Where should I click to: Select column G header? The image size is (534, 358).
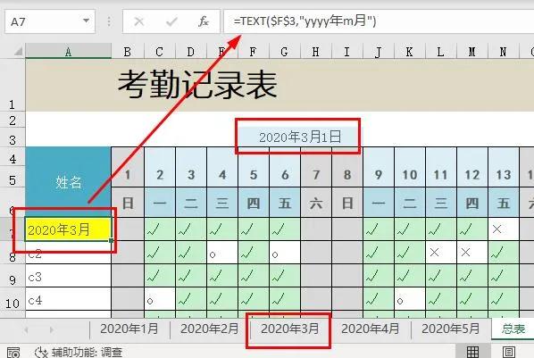coord(284,52)
